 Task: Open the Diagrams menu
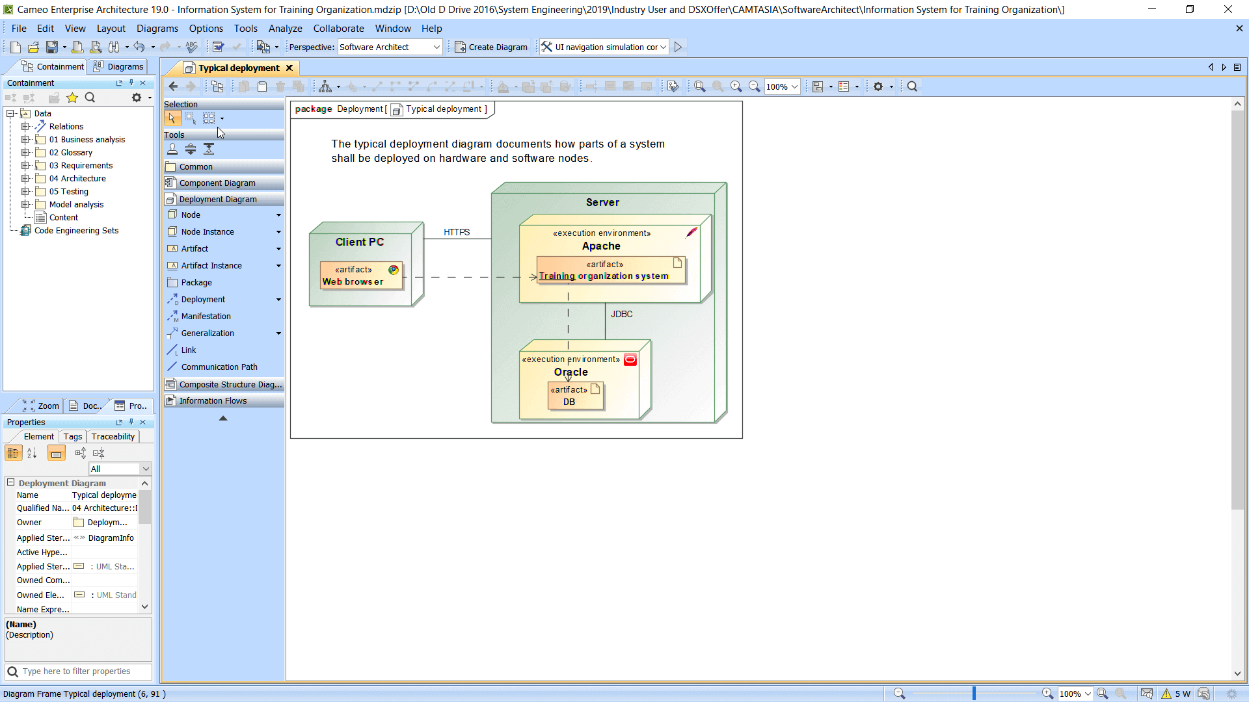tap(157, 29)
